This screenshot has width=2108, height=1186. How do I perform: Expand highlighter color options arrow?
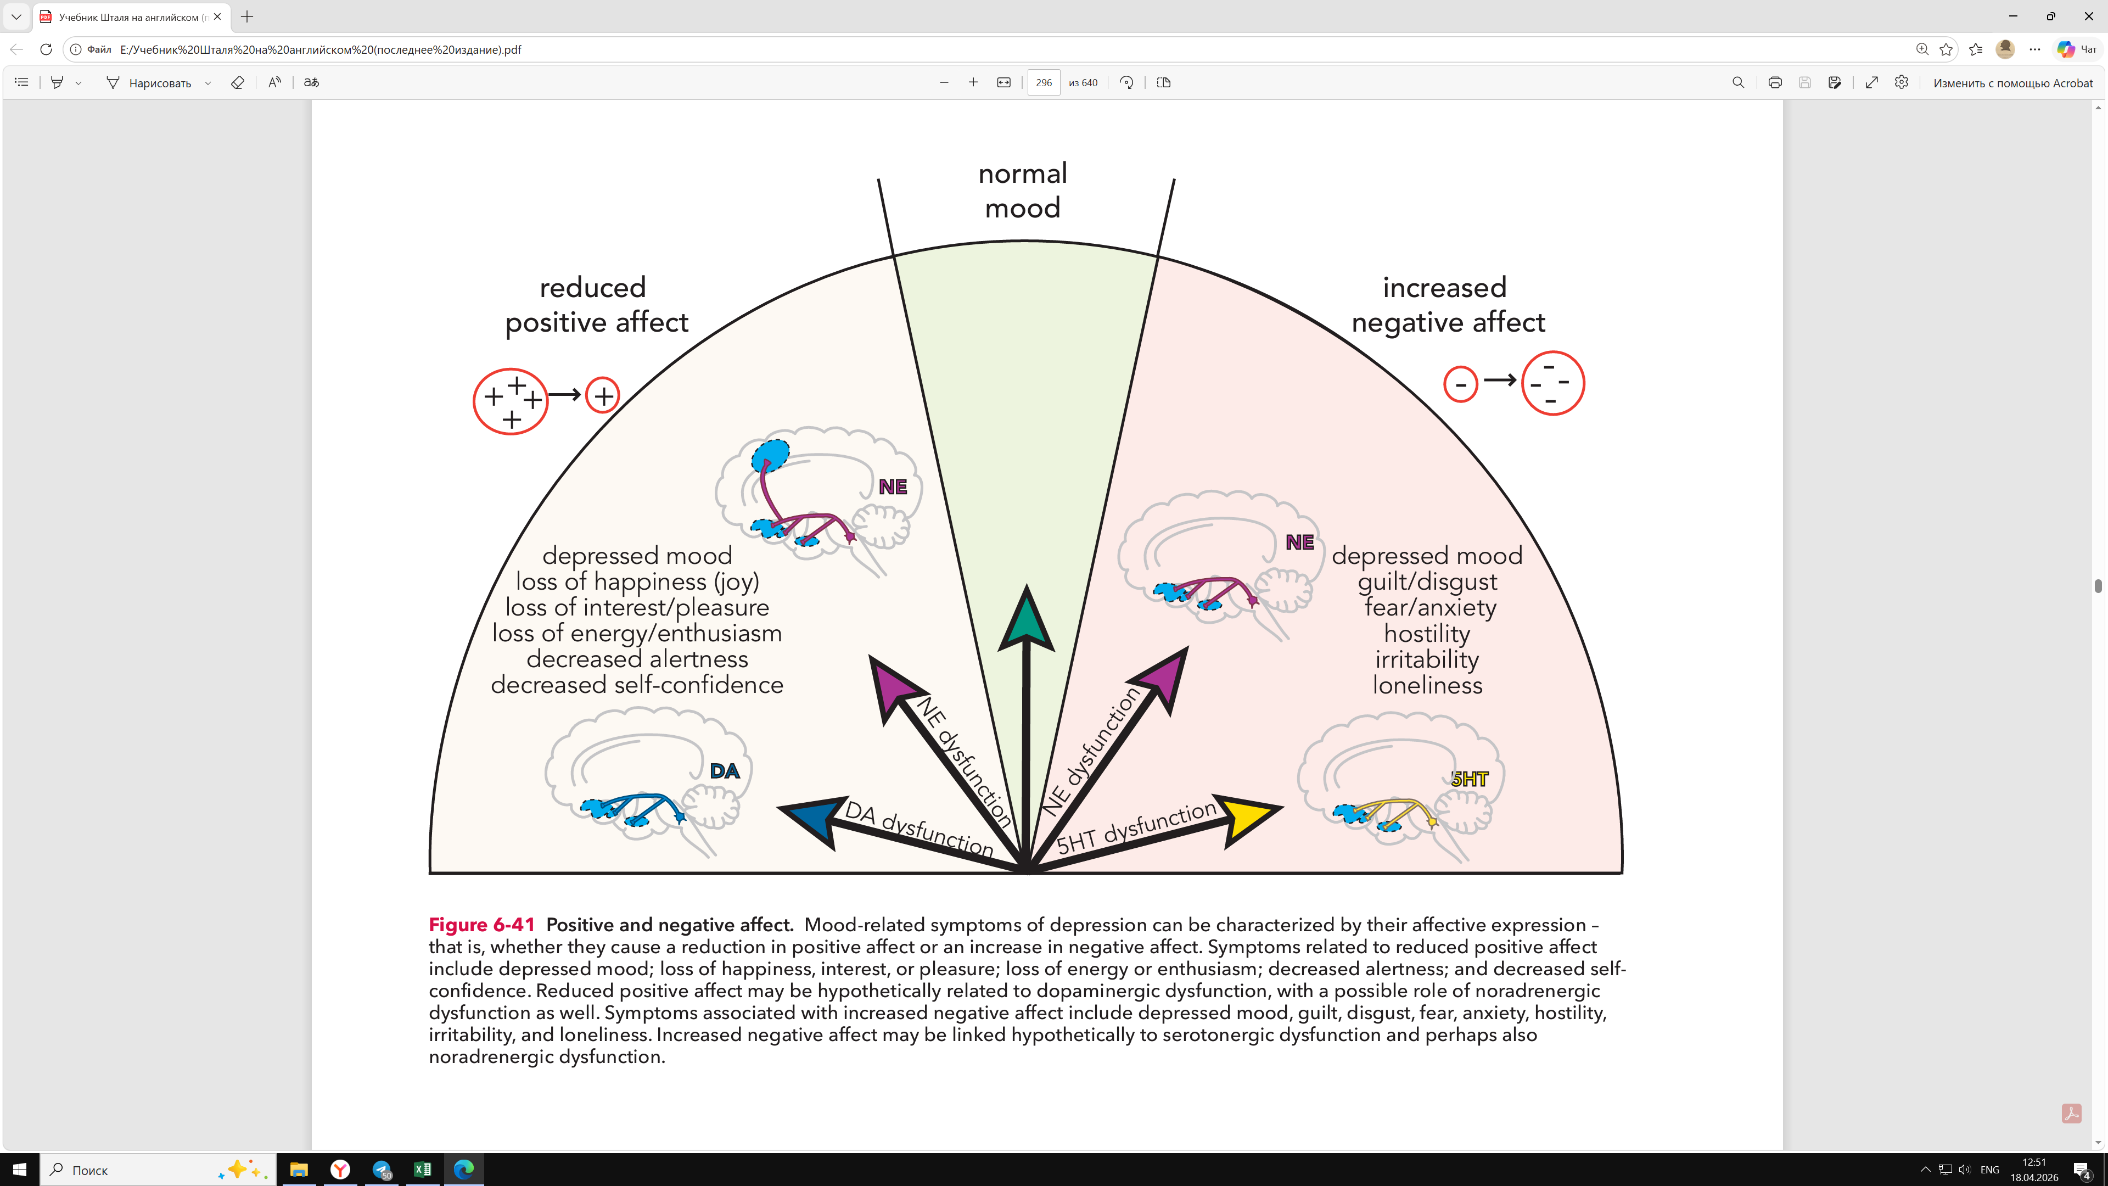(79, 83)
